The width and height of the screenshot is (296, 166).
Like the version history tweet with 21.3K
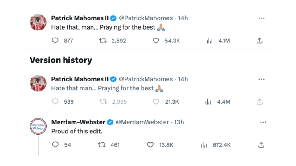coord(156,102)
